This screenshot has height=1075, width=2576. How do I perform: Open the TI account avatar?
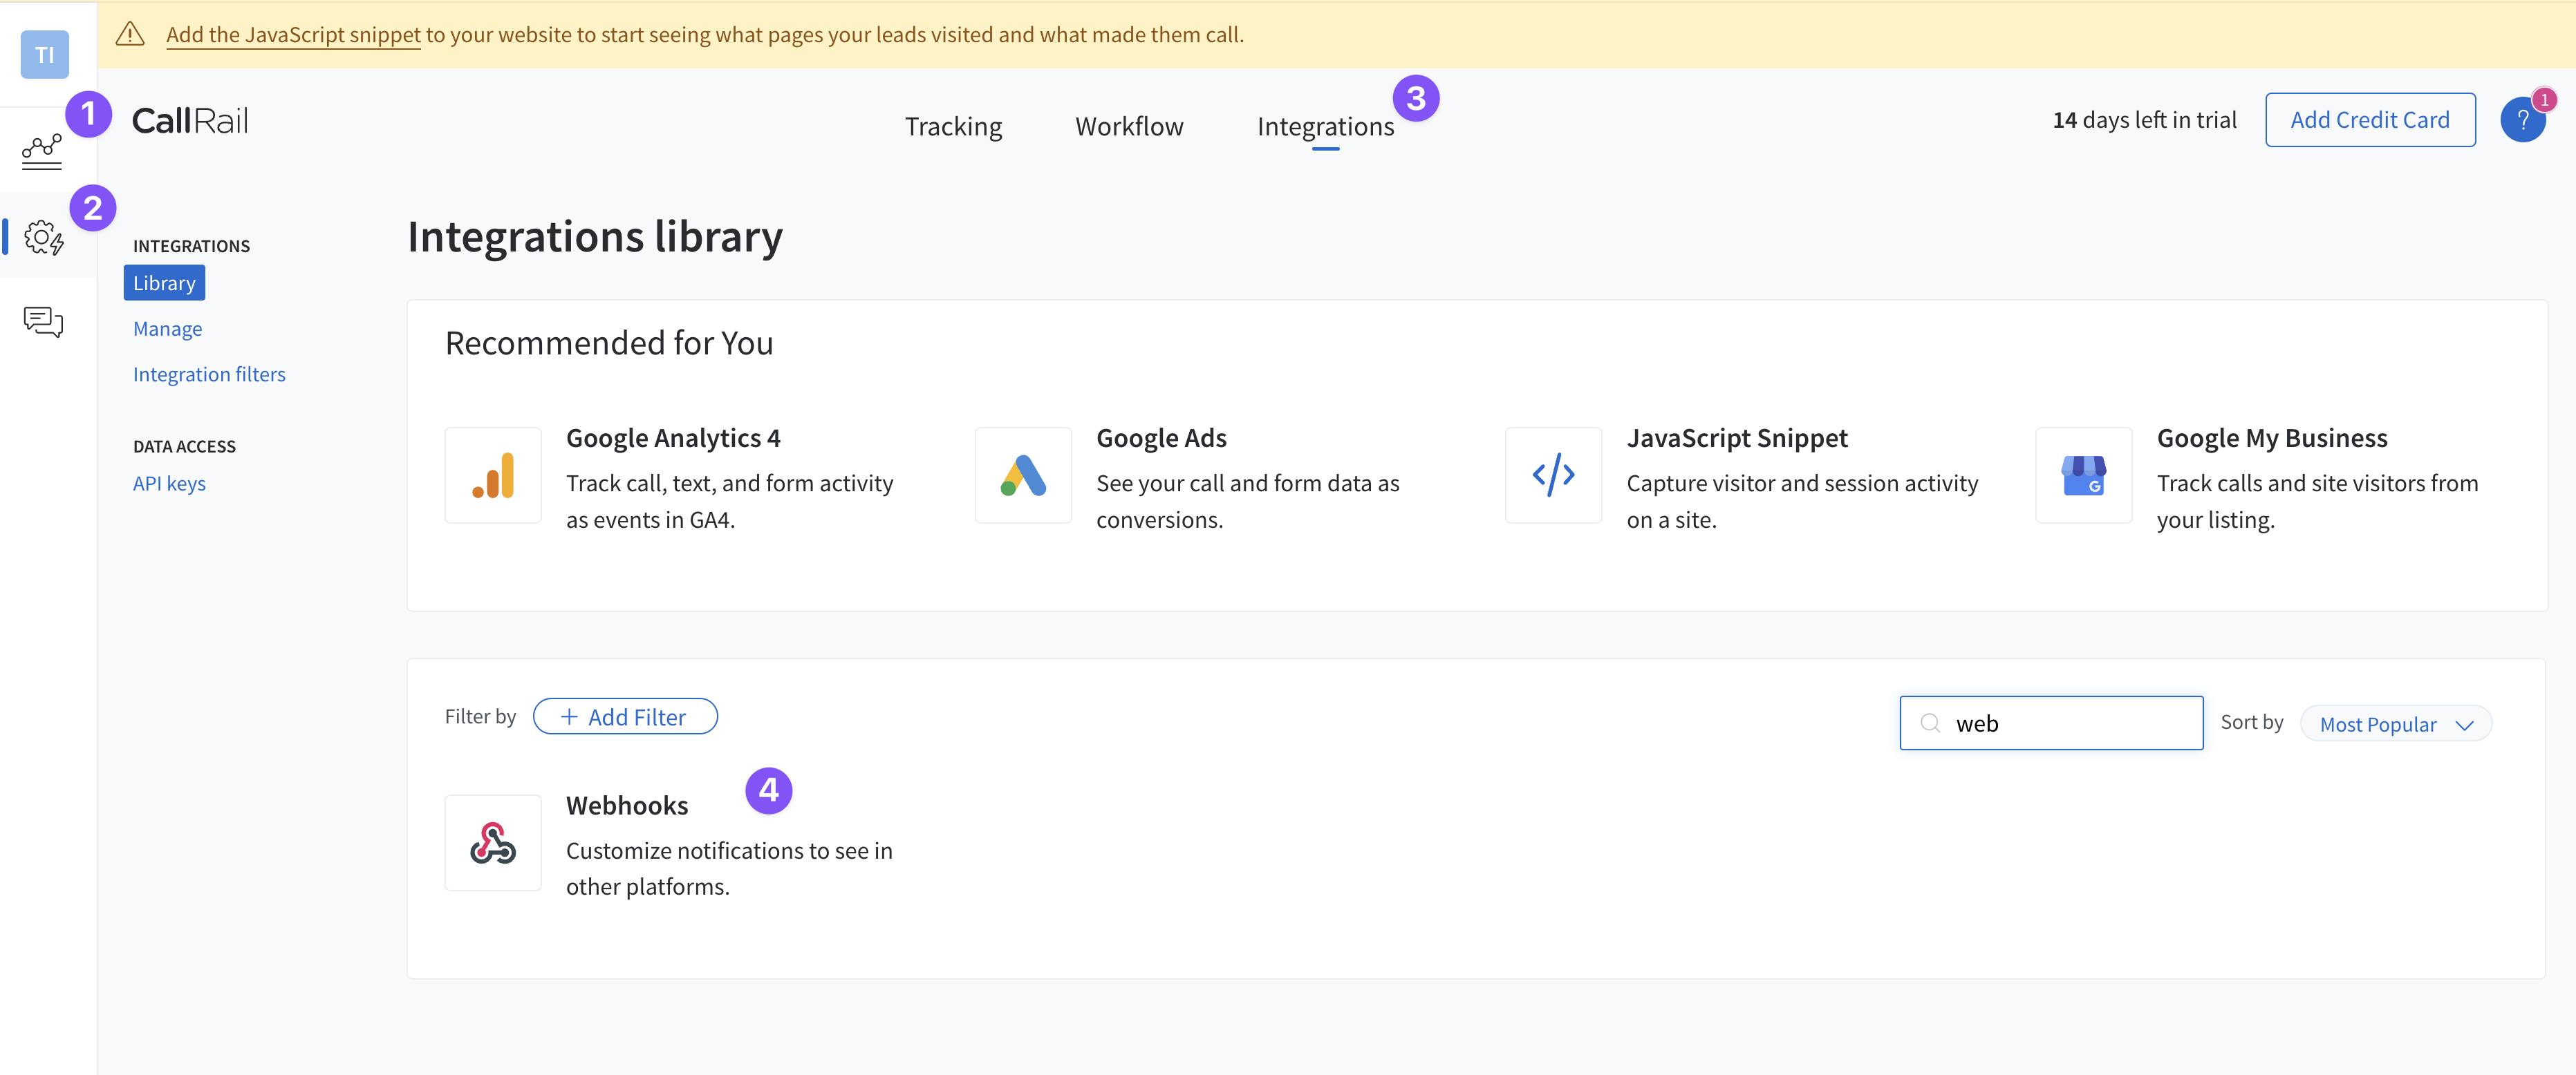tap(45, 54)
